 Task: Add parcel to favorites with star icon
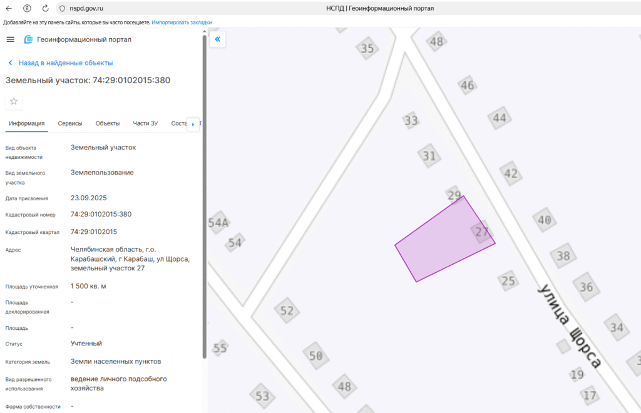pos(14,101)
